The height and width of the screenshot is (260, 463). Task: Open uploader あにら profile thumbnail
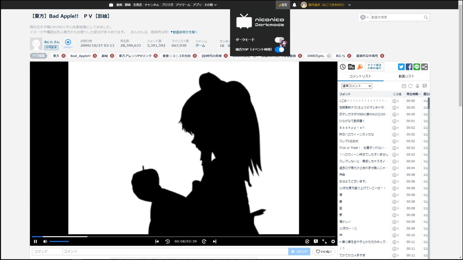36,44
